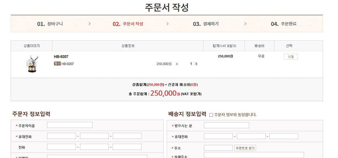Click the 삭제 button for HB-9207
The width and height of the screenshot is (338, 158).
[291, 57]
